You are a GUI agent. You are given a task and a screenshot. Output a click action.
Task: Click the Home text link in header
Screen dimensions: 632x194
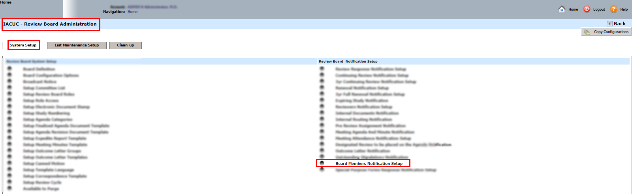(x=573, y=9)
